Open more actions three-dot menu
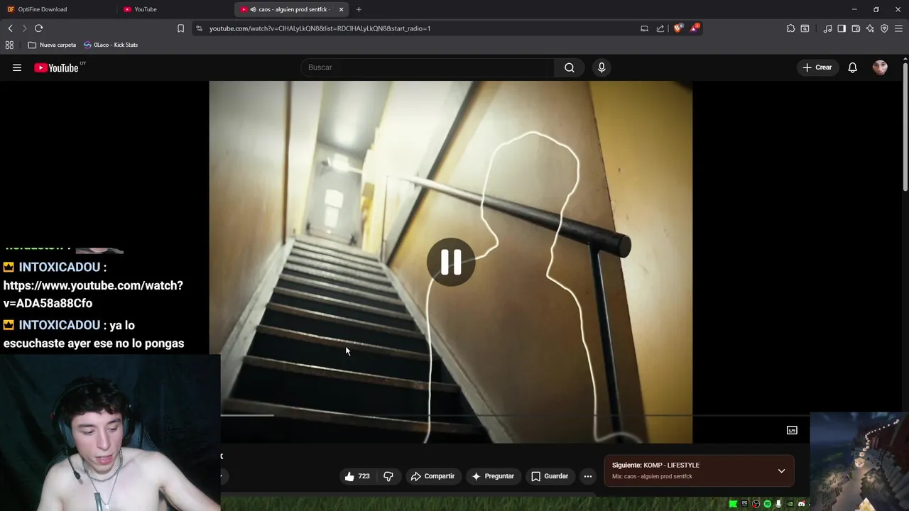 588,476
